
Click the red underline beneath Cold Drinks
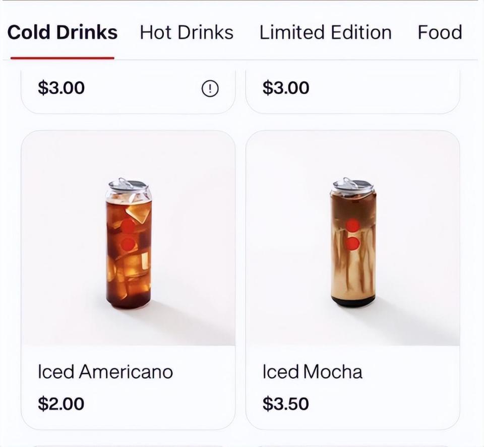63,58
